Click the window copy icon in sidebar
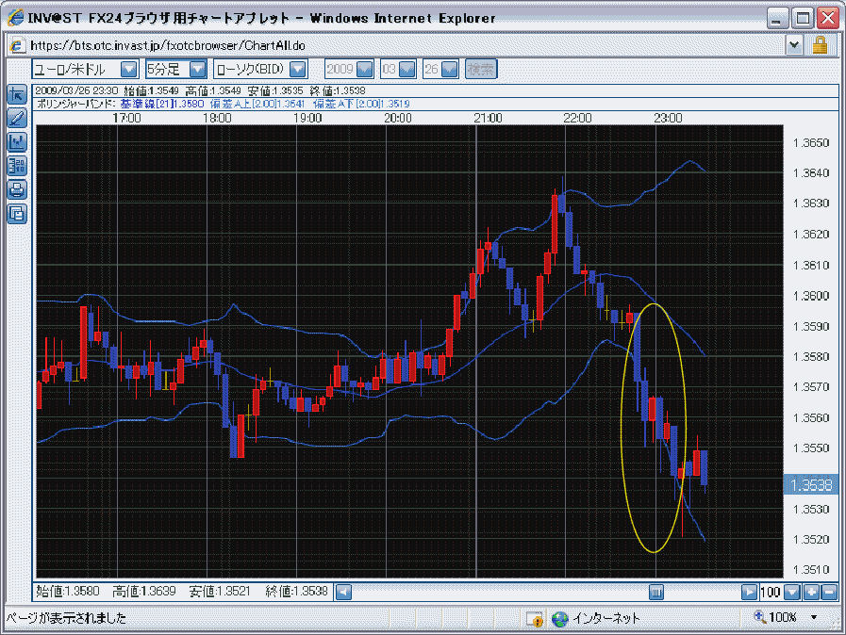The width and height of the screenshot is (846, 635). (x=16, y=213)
